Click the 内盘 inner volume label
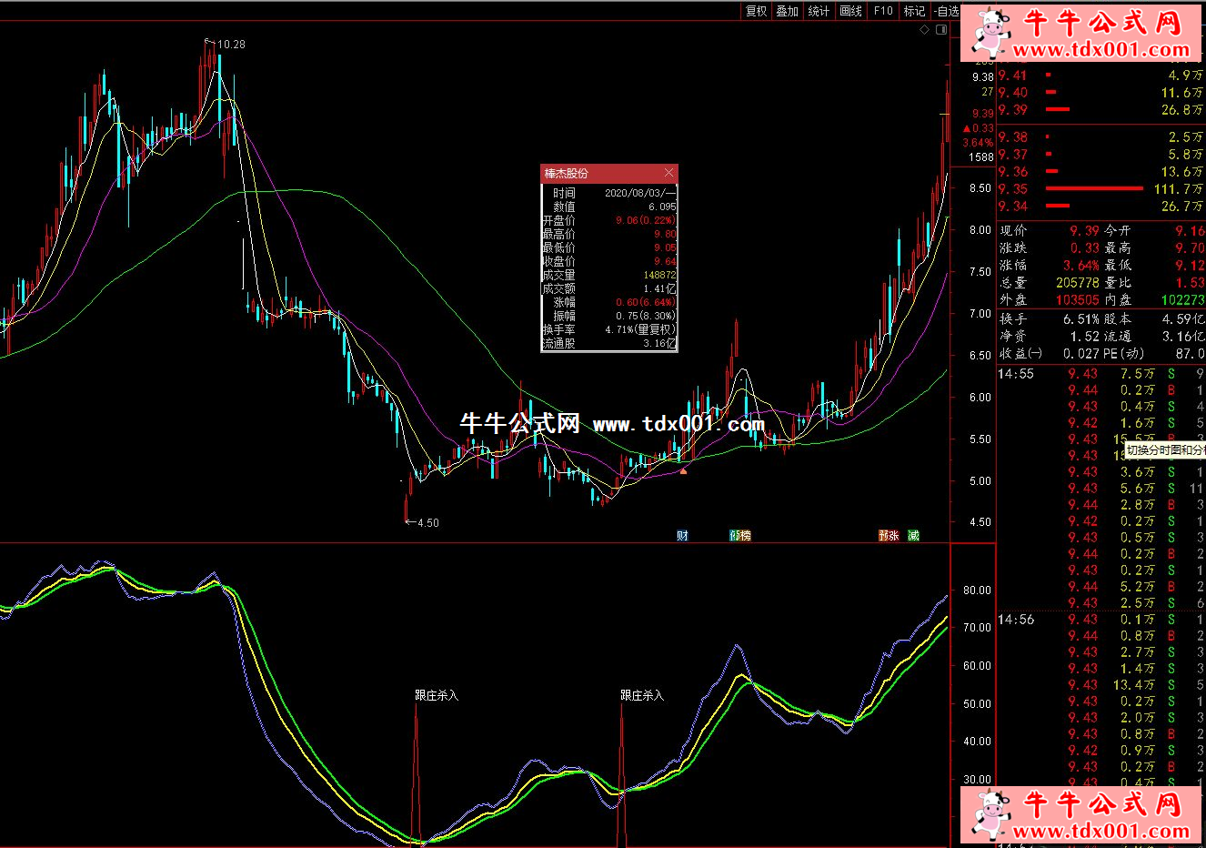1206x848 pixels. click(1118, 299)
